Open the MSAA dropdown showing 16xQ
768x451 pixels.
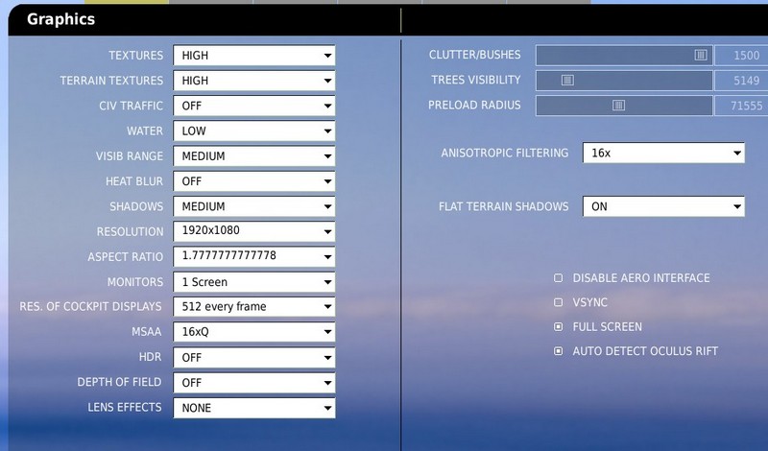pos(253,332)
